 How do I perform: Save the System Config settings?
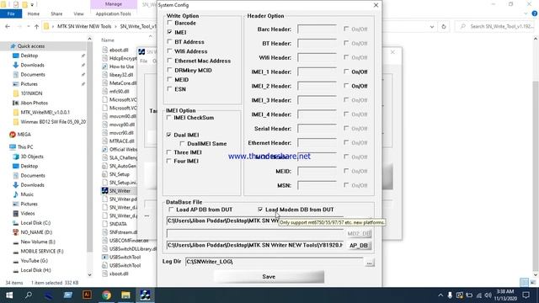click(x=269, y=277)
